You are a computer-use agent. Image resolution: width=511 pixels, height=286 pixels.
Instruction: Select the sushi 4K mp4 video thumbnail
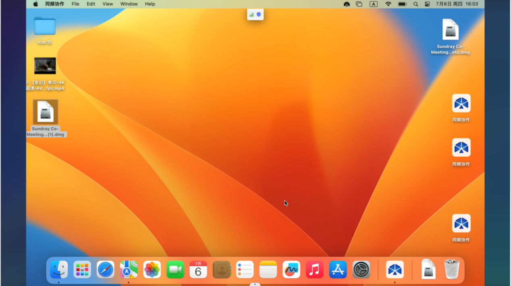pyautogui.click(x=45, y=66)
